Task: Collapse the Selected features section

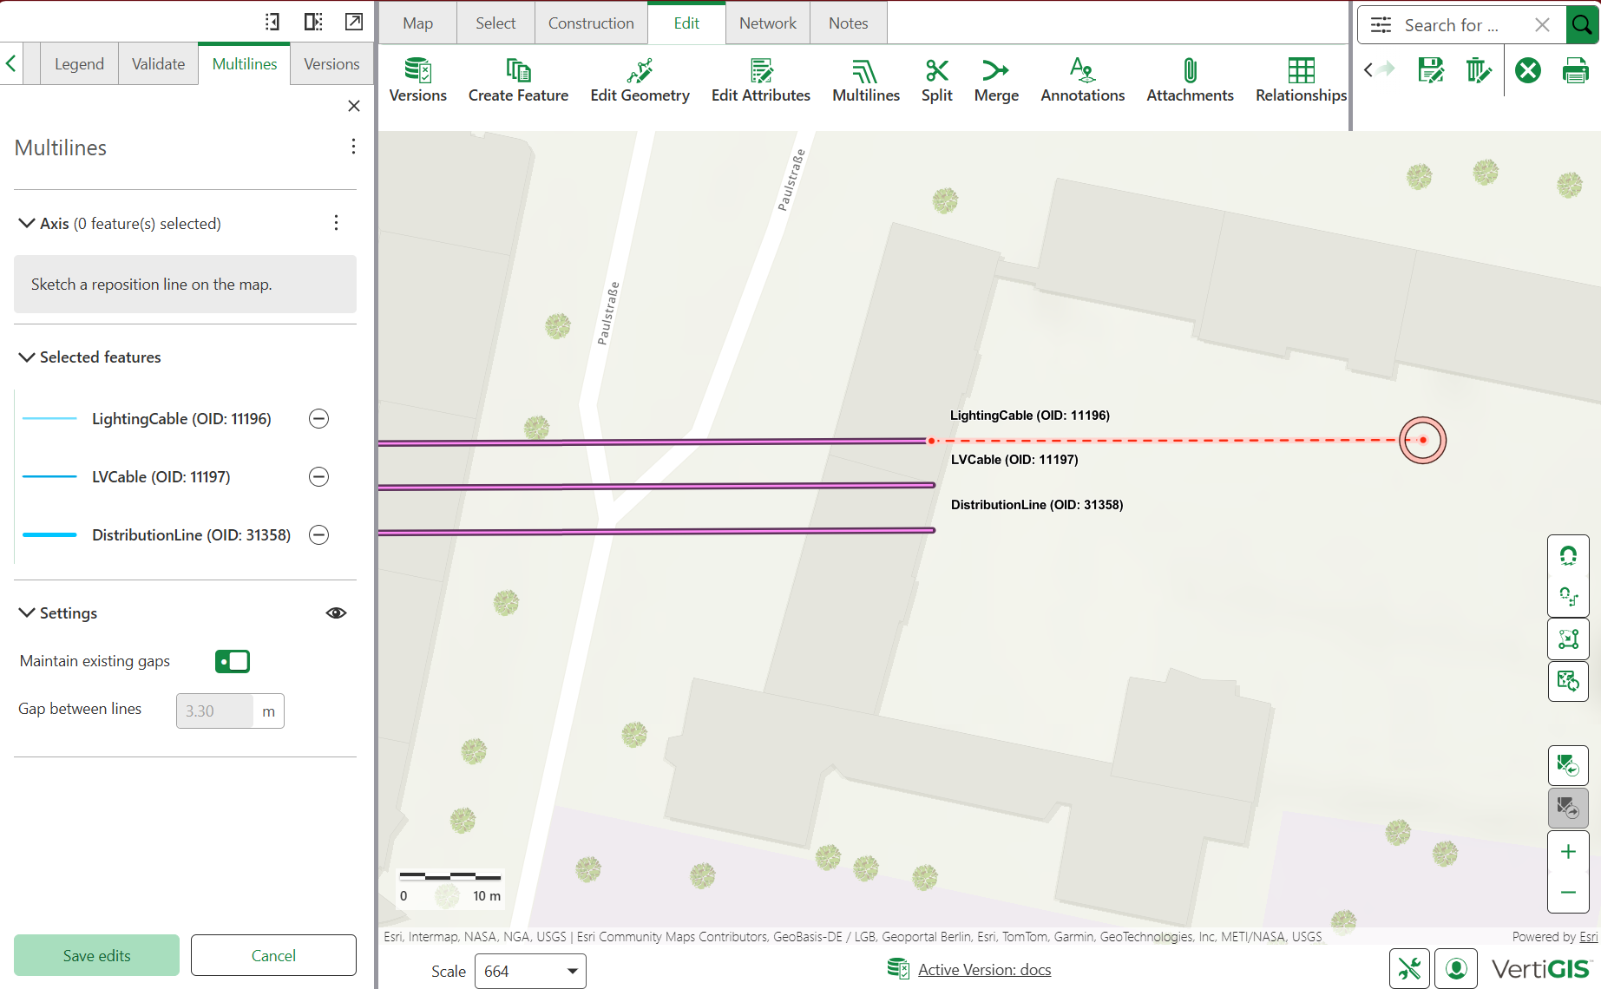Action: (x=27, y=357)
